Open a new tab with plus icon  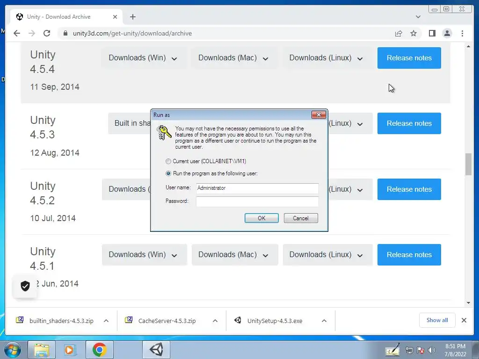132,17
